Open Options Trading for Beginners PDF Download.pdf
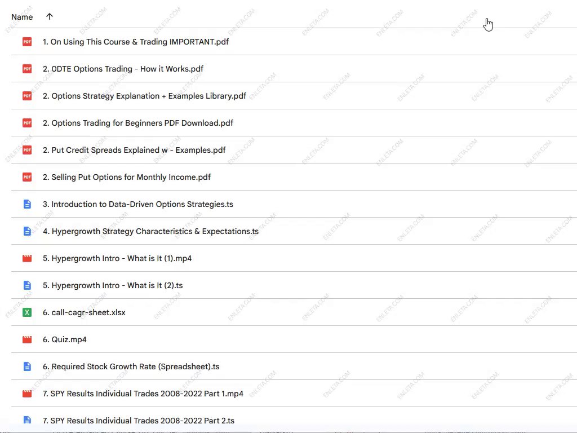The height and width of the screenshot is (433, 577). tap(137, 123)
